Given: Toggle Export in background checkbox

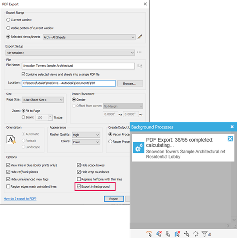Looking at the screenshot, I should tap(79, 186).
